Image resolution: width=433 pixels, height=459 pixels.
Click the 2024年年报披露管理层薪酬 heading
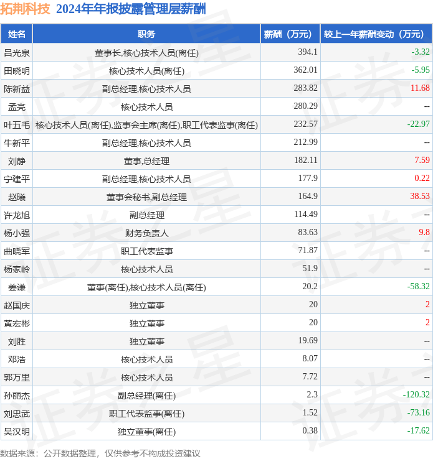[131, 9]
